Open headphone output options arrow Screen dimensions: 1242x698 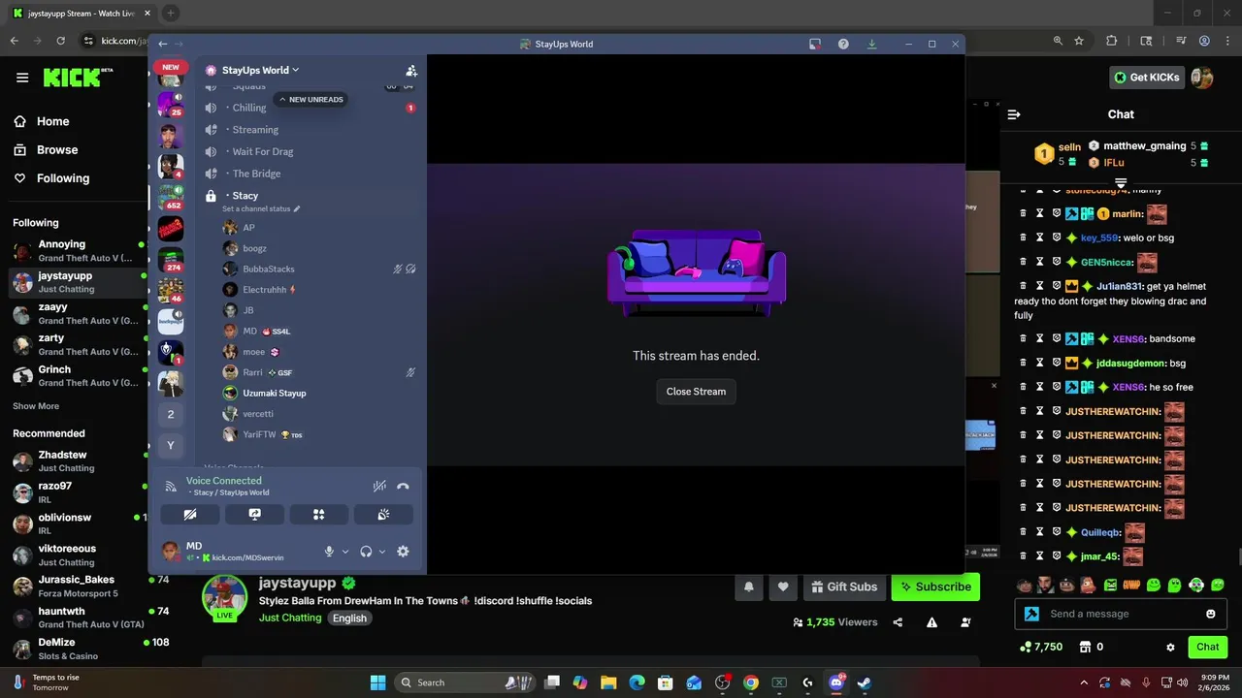pos(381,552)
